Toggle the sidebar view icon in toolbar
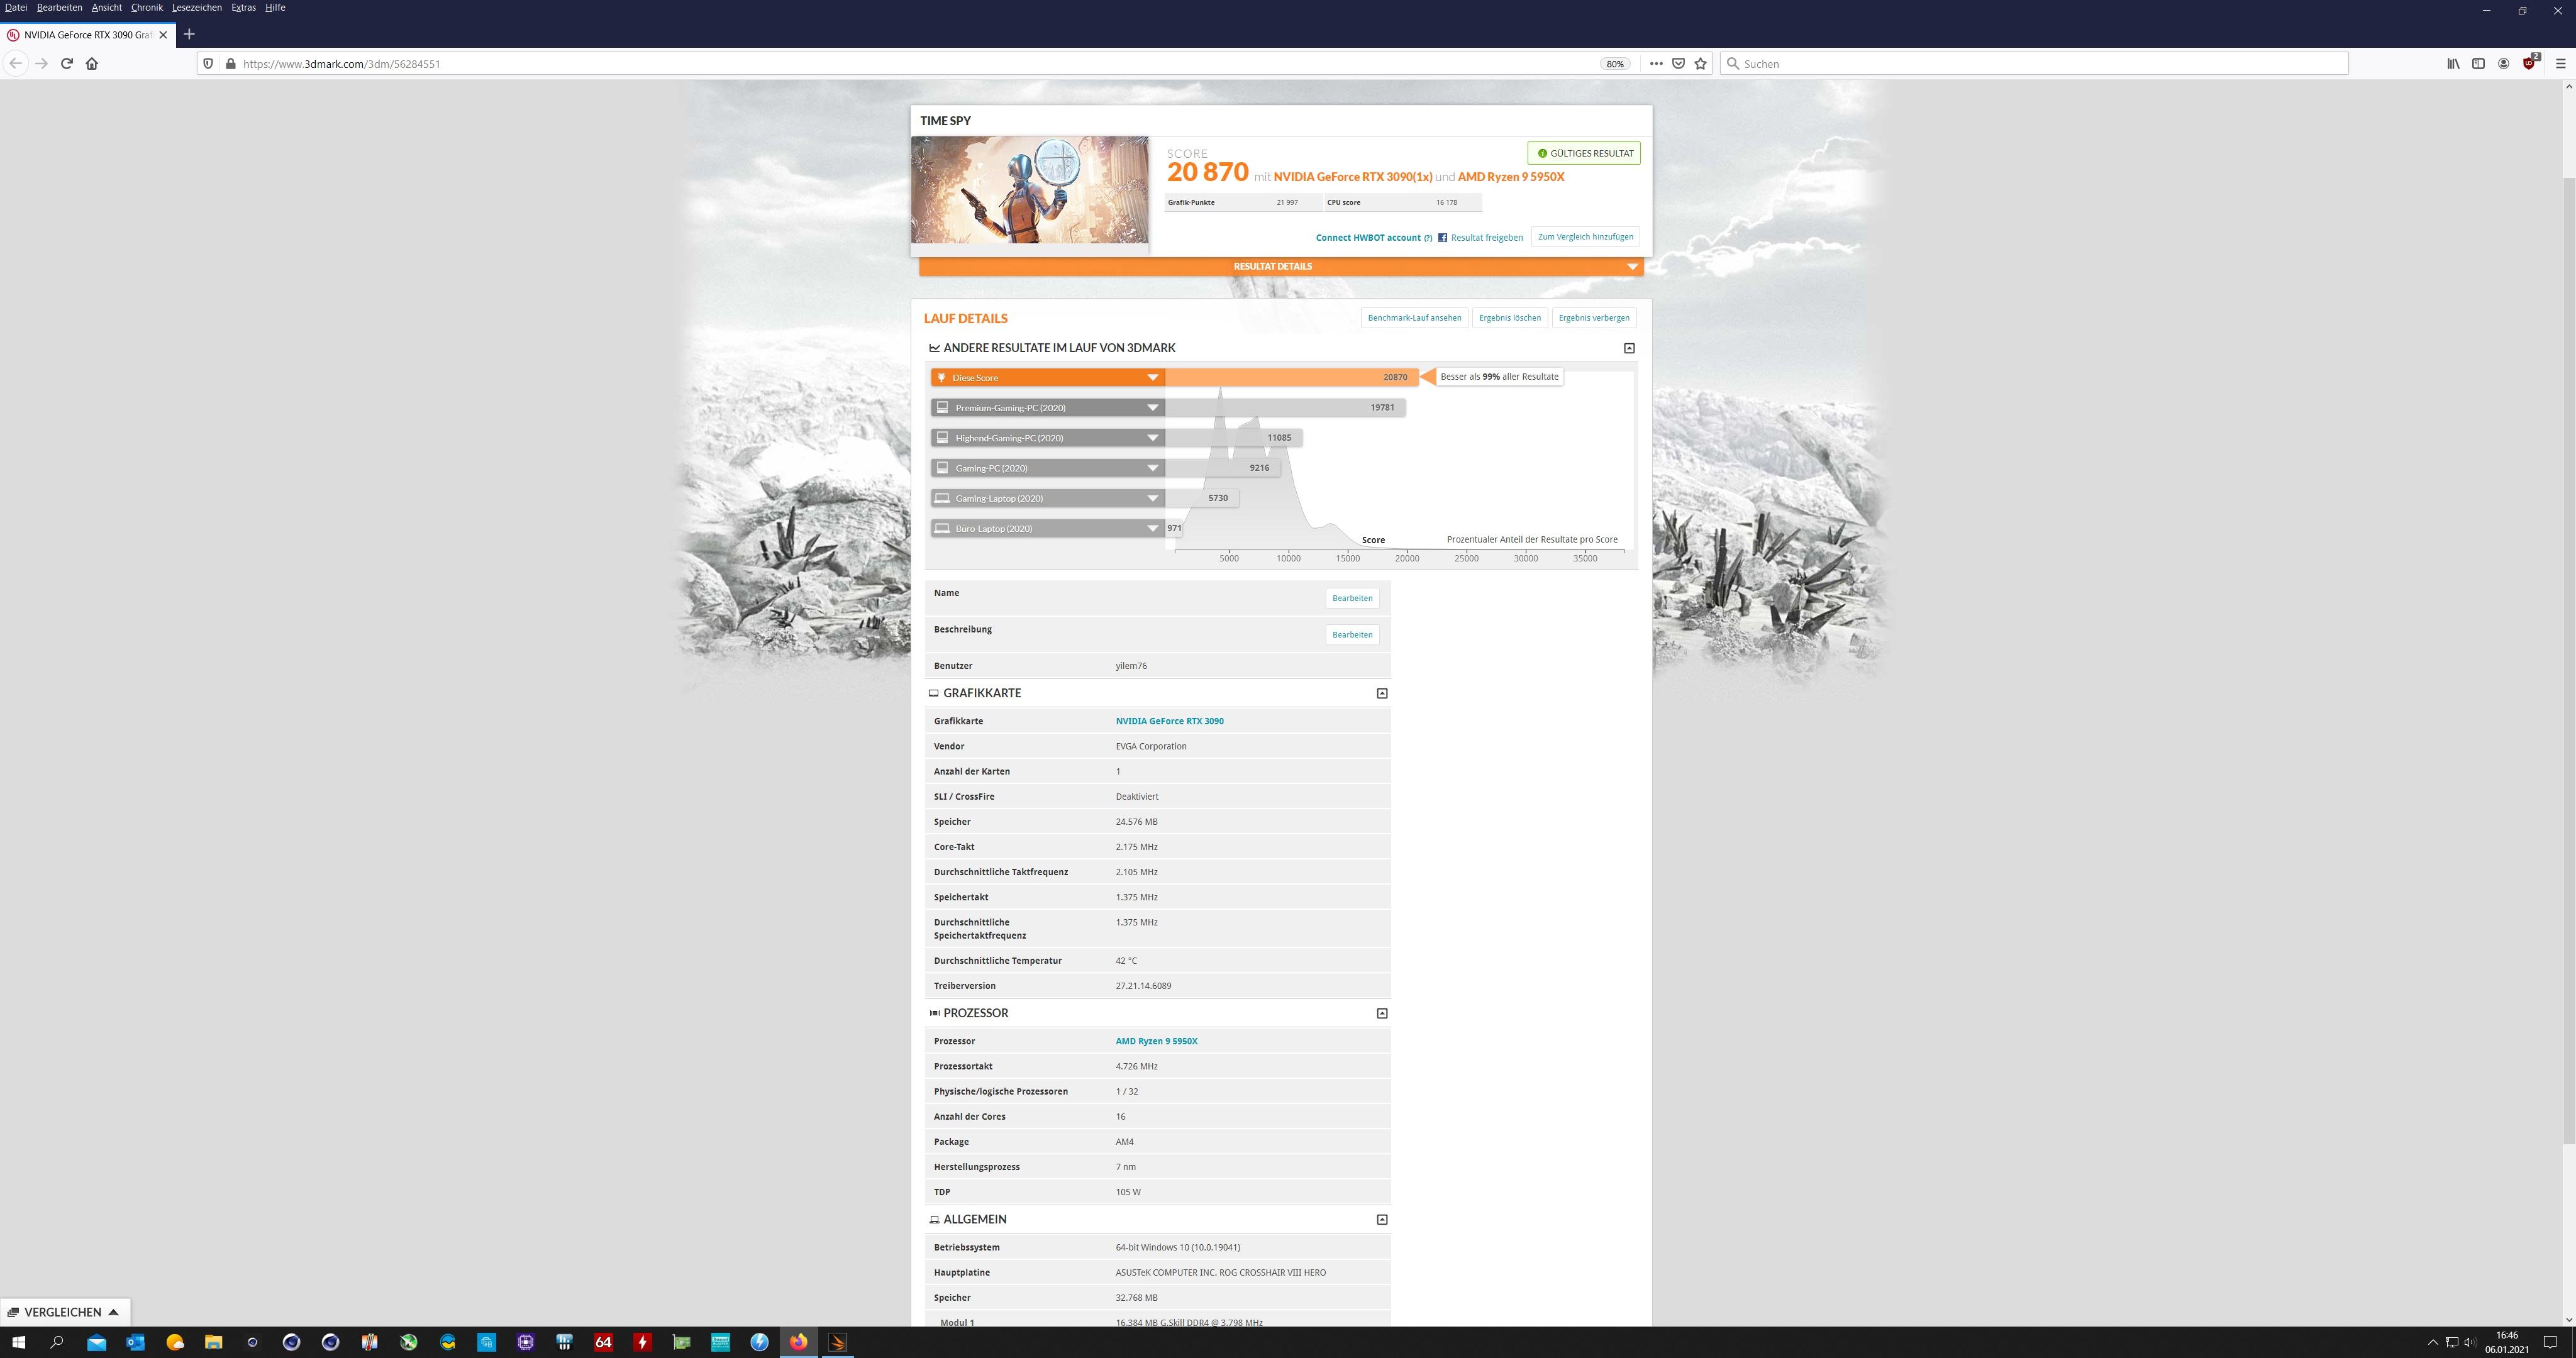Screen dimensions: 2576x1358 tap(2478, 63)
